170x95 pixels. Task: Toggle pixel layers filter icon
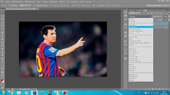[149, 13]
